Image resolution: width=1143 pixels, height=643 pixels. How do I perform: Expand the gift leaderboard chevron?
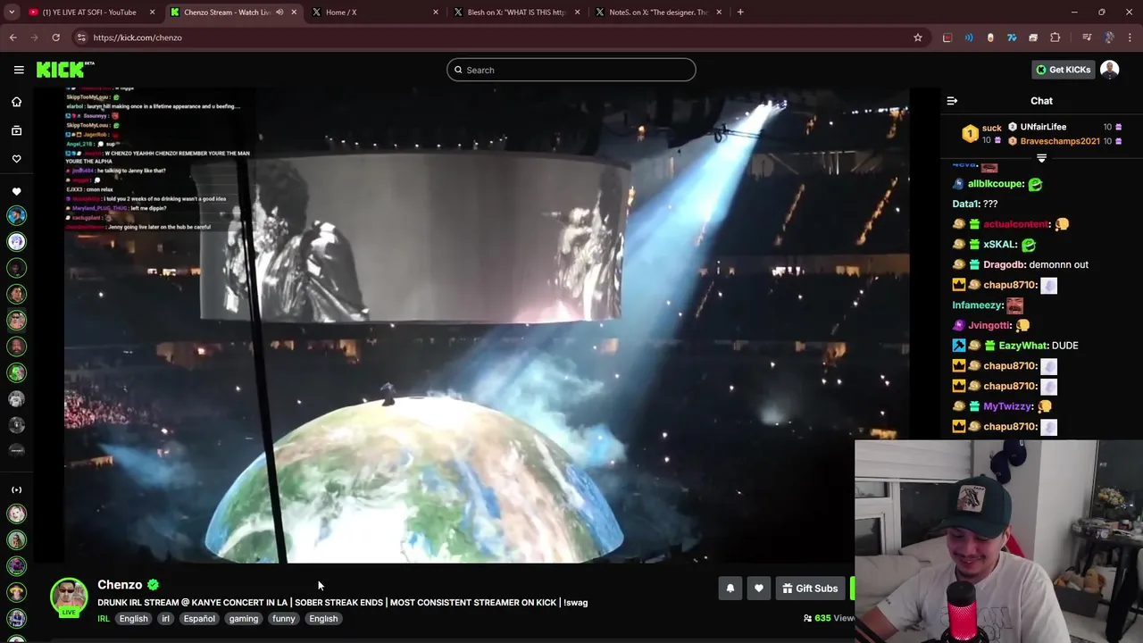tap(1041, 158)
